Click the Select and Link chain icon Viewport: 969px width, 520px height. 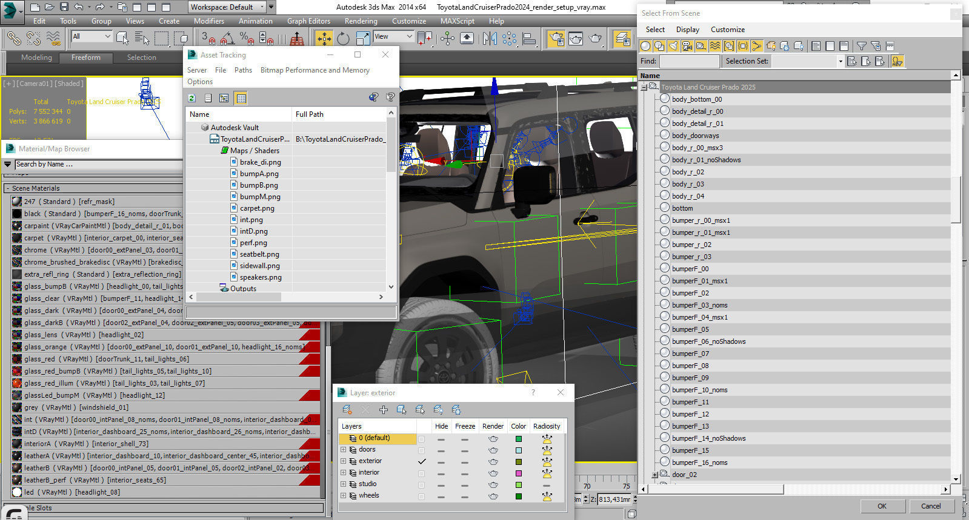tap(14, 39)
